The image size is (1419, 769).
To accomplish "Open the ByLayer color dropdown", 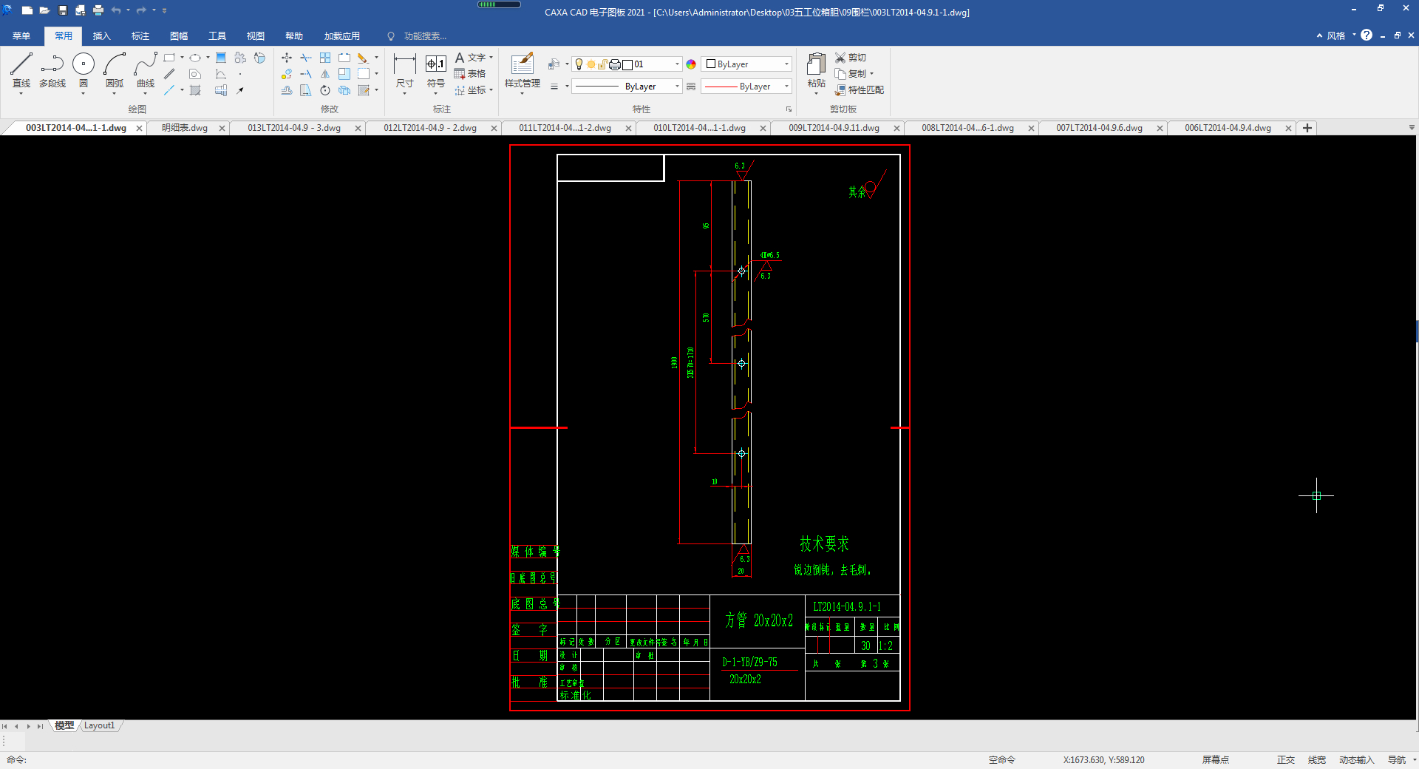I will [747, 64].
